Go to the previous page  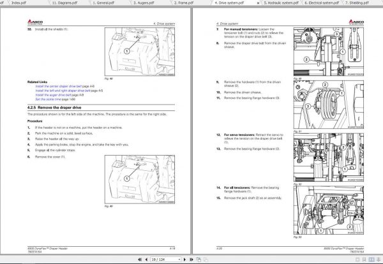point(146,260)
